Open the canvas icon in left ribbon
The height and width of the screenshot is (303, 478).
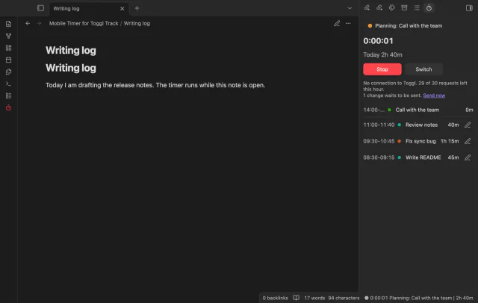click(x=8, y=48)
